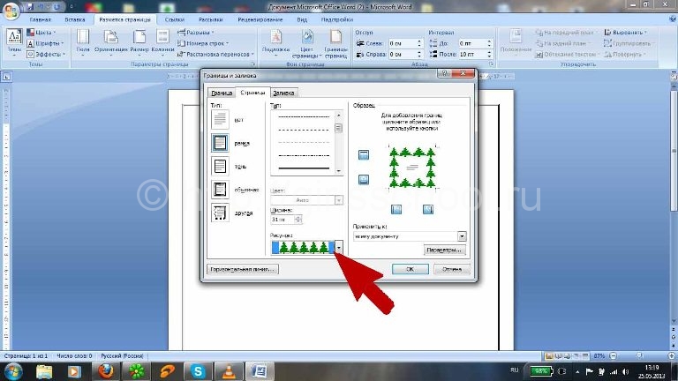Viewport: 678px width, 381px height.
Task: Select the 'нет' no-border icon
Action: pyautogui.click(x=220, y=119)
